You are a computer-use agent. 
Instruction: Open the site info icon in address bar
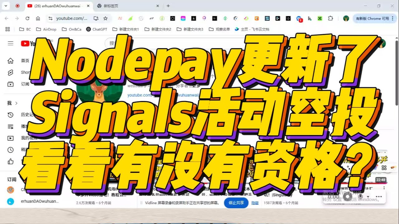pyautogui.click(x=50, y=18)
